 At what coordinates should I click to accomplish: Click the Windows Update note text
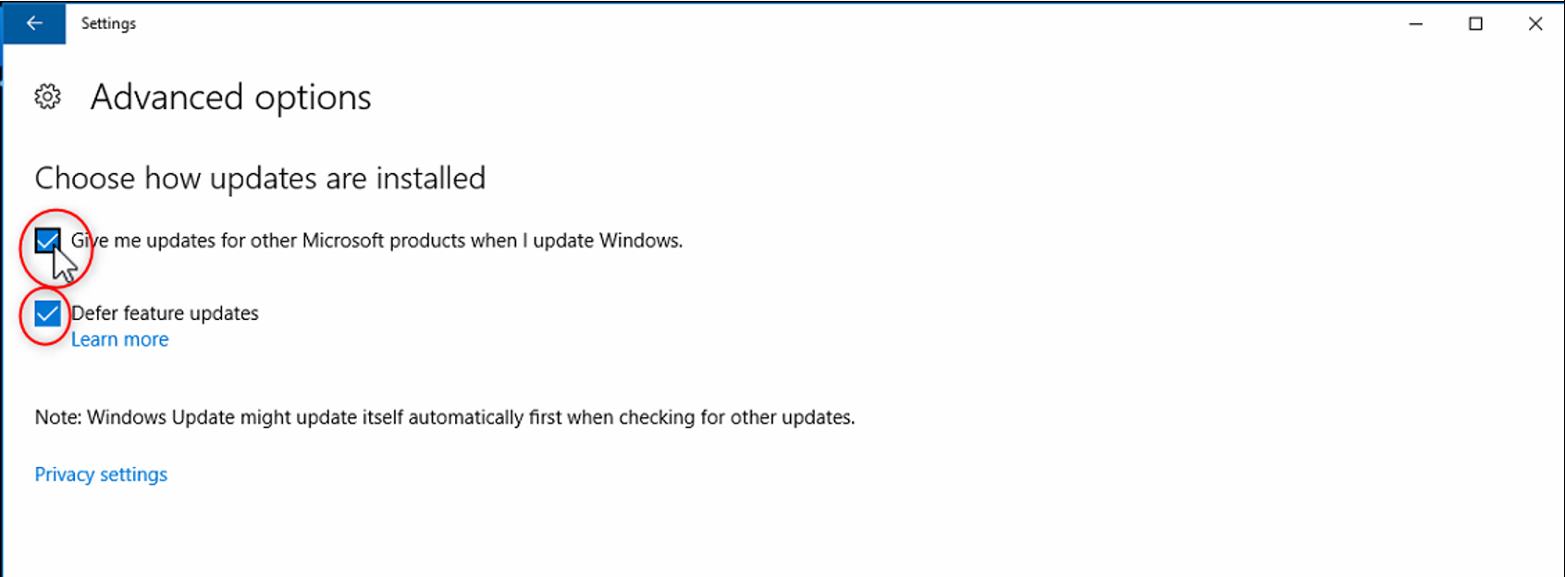point(444,417)
